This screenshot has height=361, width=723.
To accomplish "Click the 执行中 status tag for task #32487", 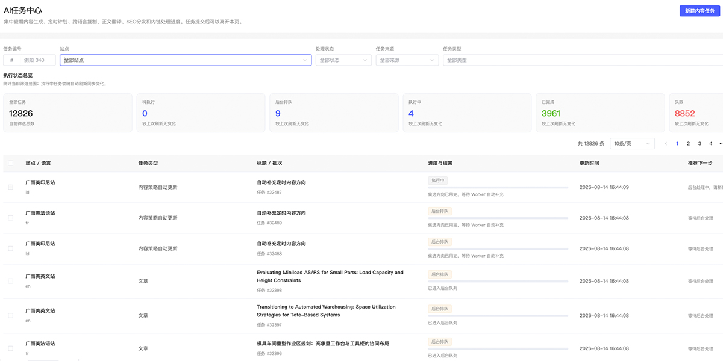I will point(437,180).
